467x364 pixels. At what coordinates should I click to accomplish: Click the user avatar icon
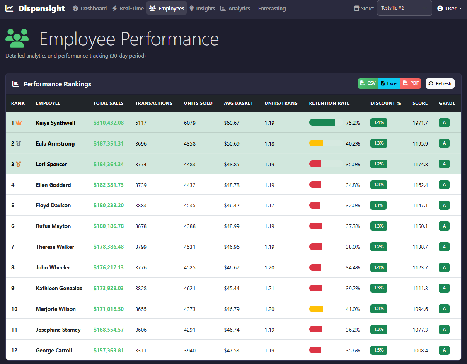[440, 8]
